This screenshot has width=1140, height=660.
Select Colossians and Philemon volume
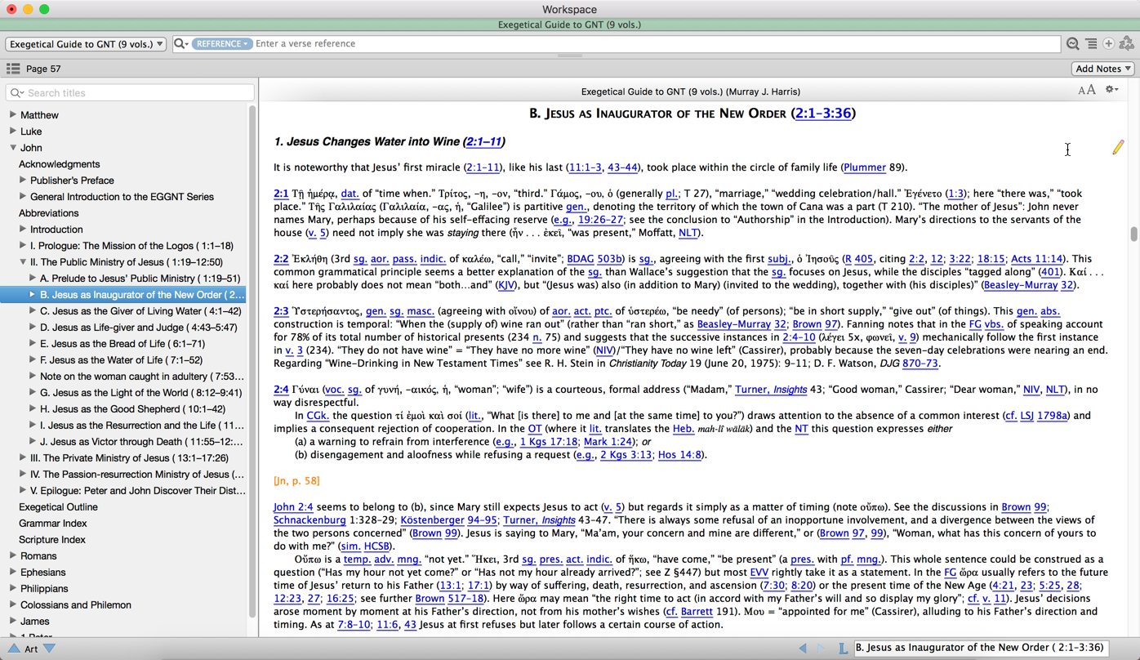[x=76, y=605]
